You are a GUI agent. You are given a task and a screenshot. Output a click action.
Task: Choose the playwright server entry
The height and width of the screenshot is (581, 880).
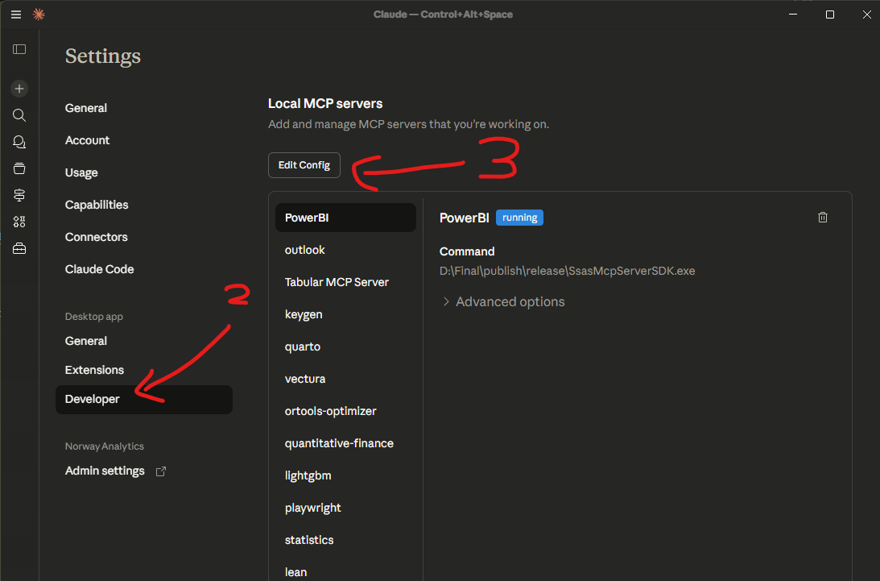pos(313,508)
